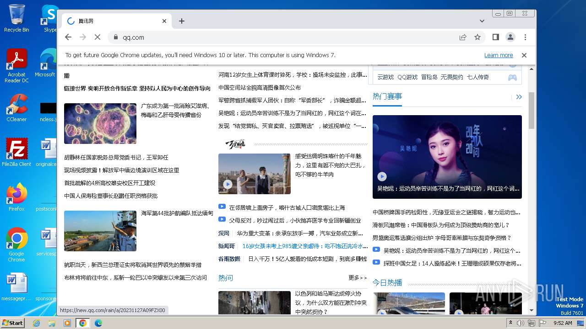The height and width of the screenshot is (329, 586).
Task: Open the 七人传奇 link
Action: pyautogui.click(x=478, y=77)
